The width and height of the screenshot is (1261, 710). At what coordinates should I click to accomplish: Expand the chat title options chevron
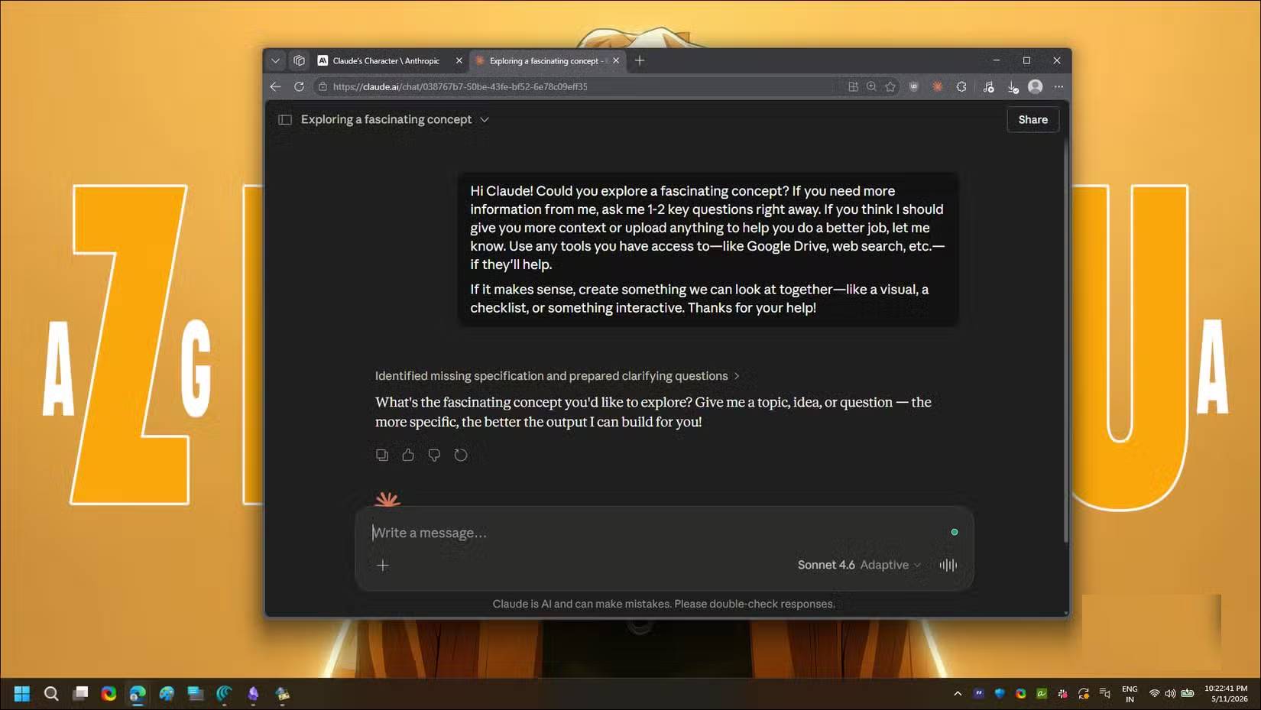tap(485, 120)
